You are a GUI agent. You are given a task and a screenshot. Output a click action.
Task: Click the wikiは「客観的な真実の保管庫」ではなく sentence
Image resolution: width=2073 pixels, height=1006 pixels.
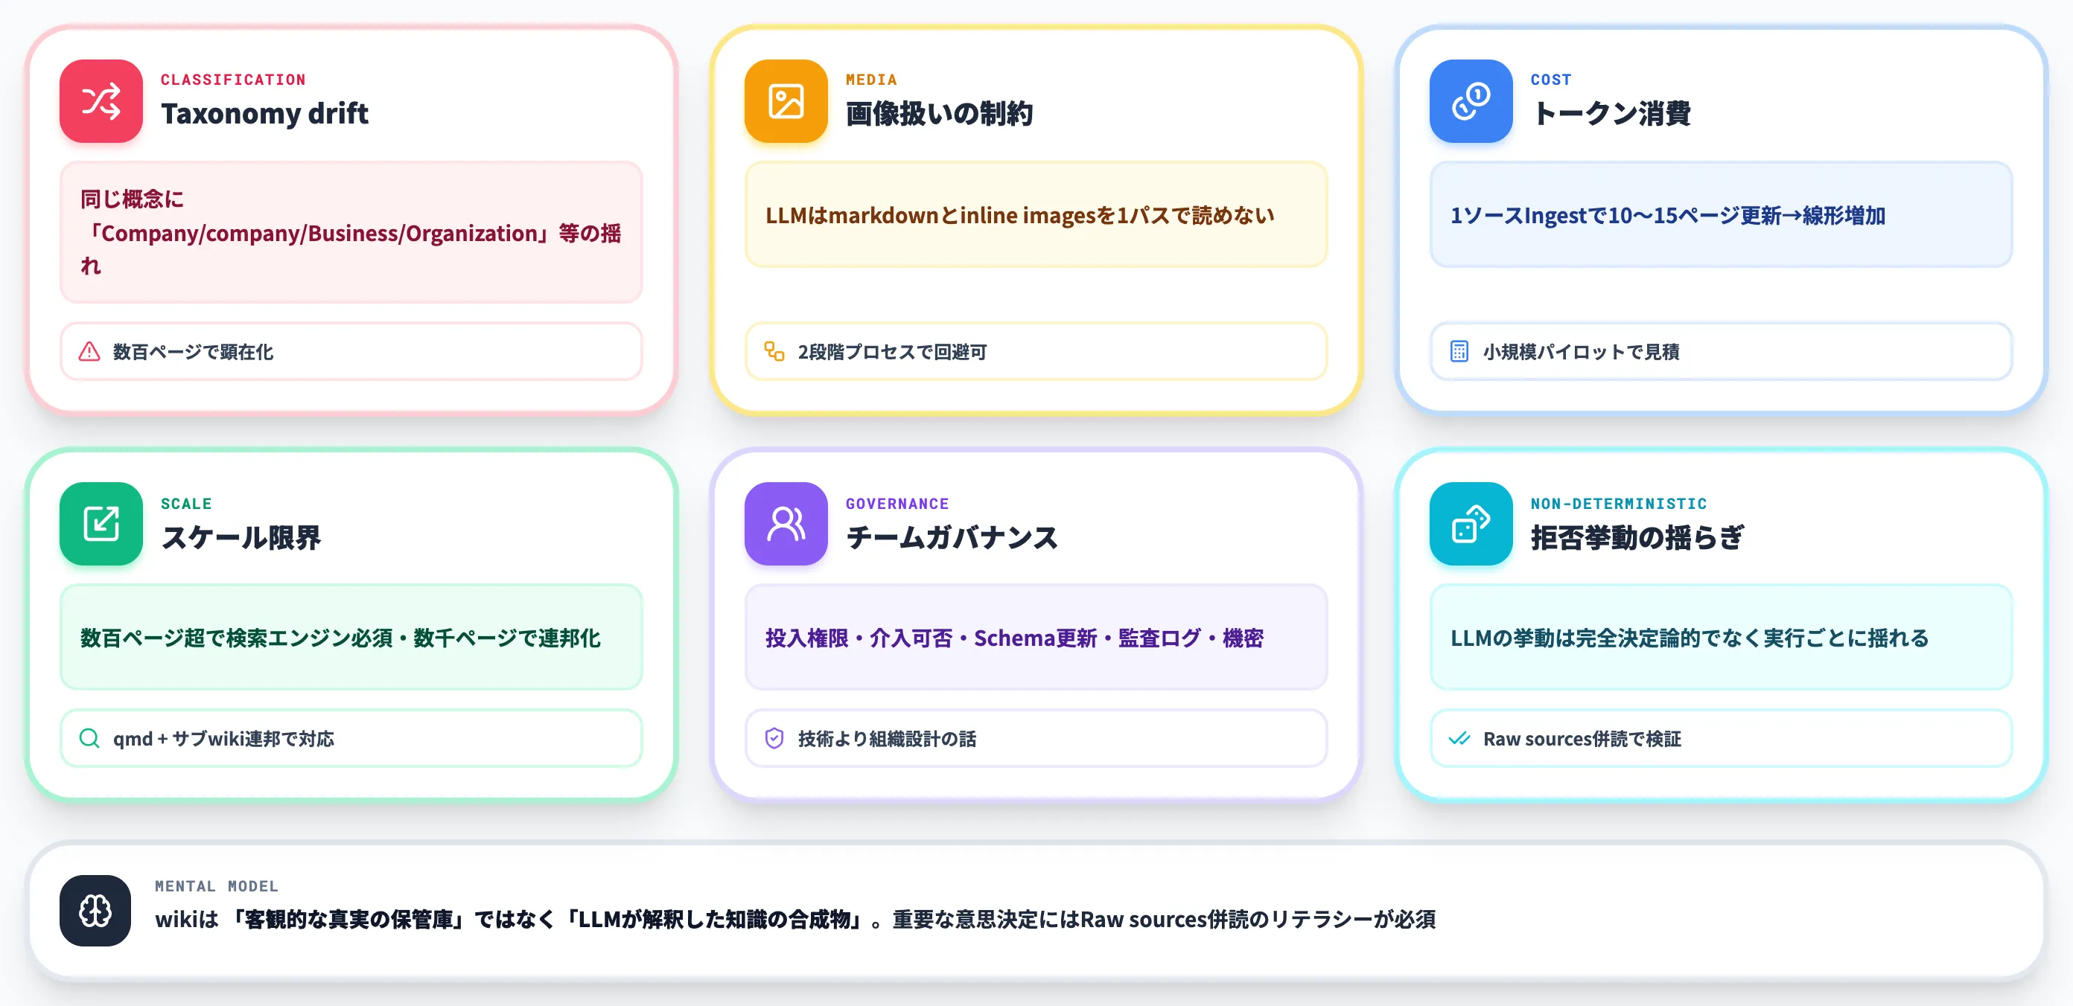tap(795, 919)
